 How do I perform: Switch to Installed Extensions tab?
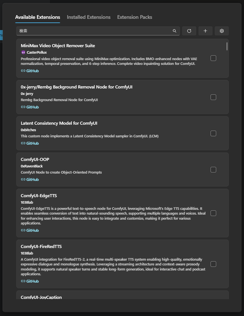click(89, 17)
